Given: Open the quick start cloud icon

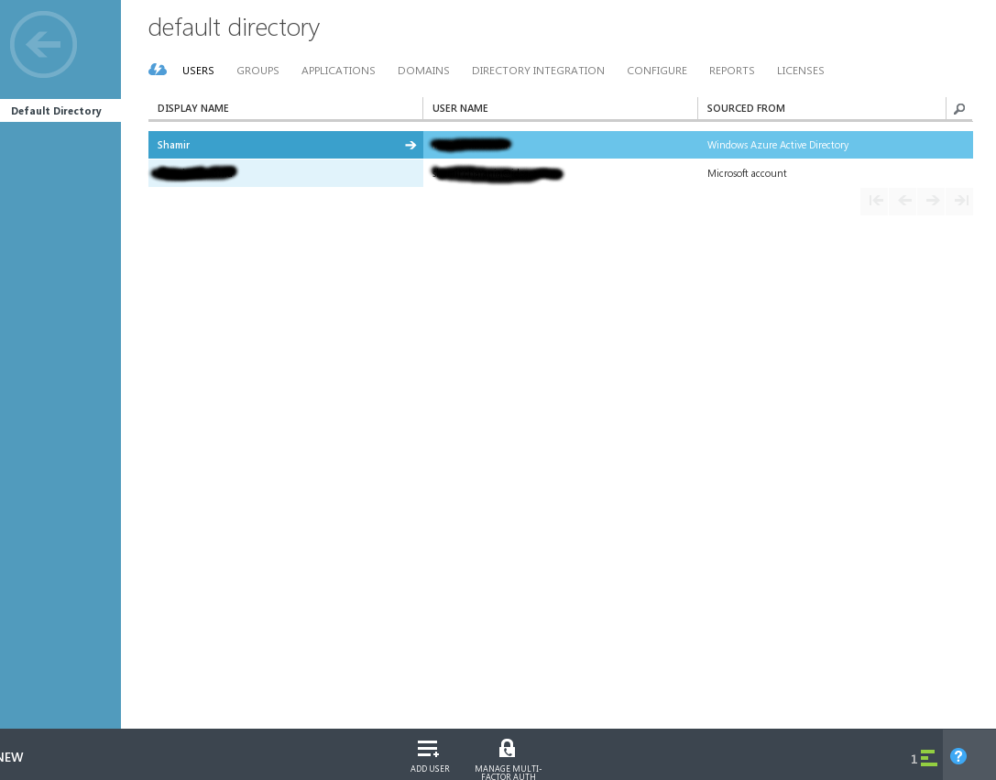Looking at the screenshot, I should click(x=158, y=70).
